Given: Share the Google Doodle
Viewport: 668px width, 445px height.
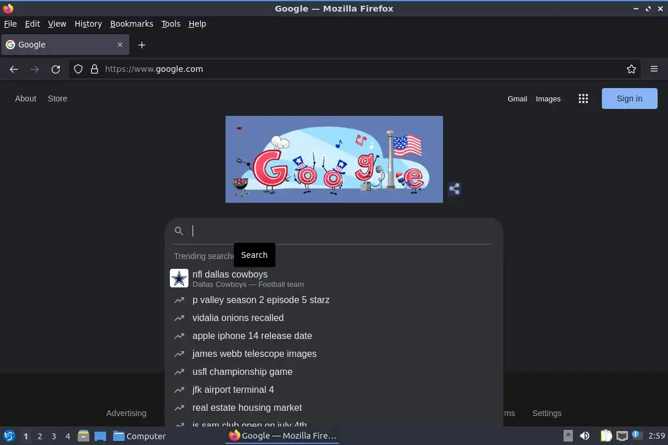Looking at the screenshot, I should coord(454,189).
